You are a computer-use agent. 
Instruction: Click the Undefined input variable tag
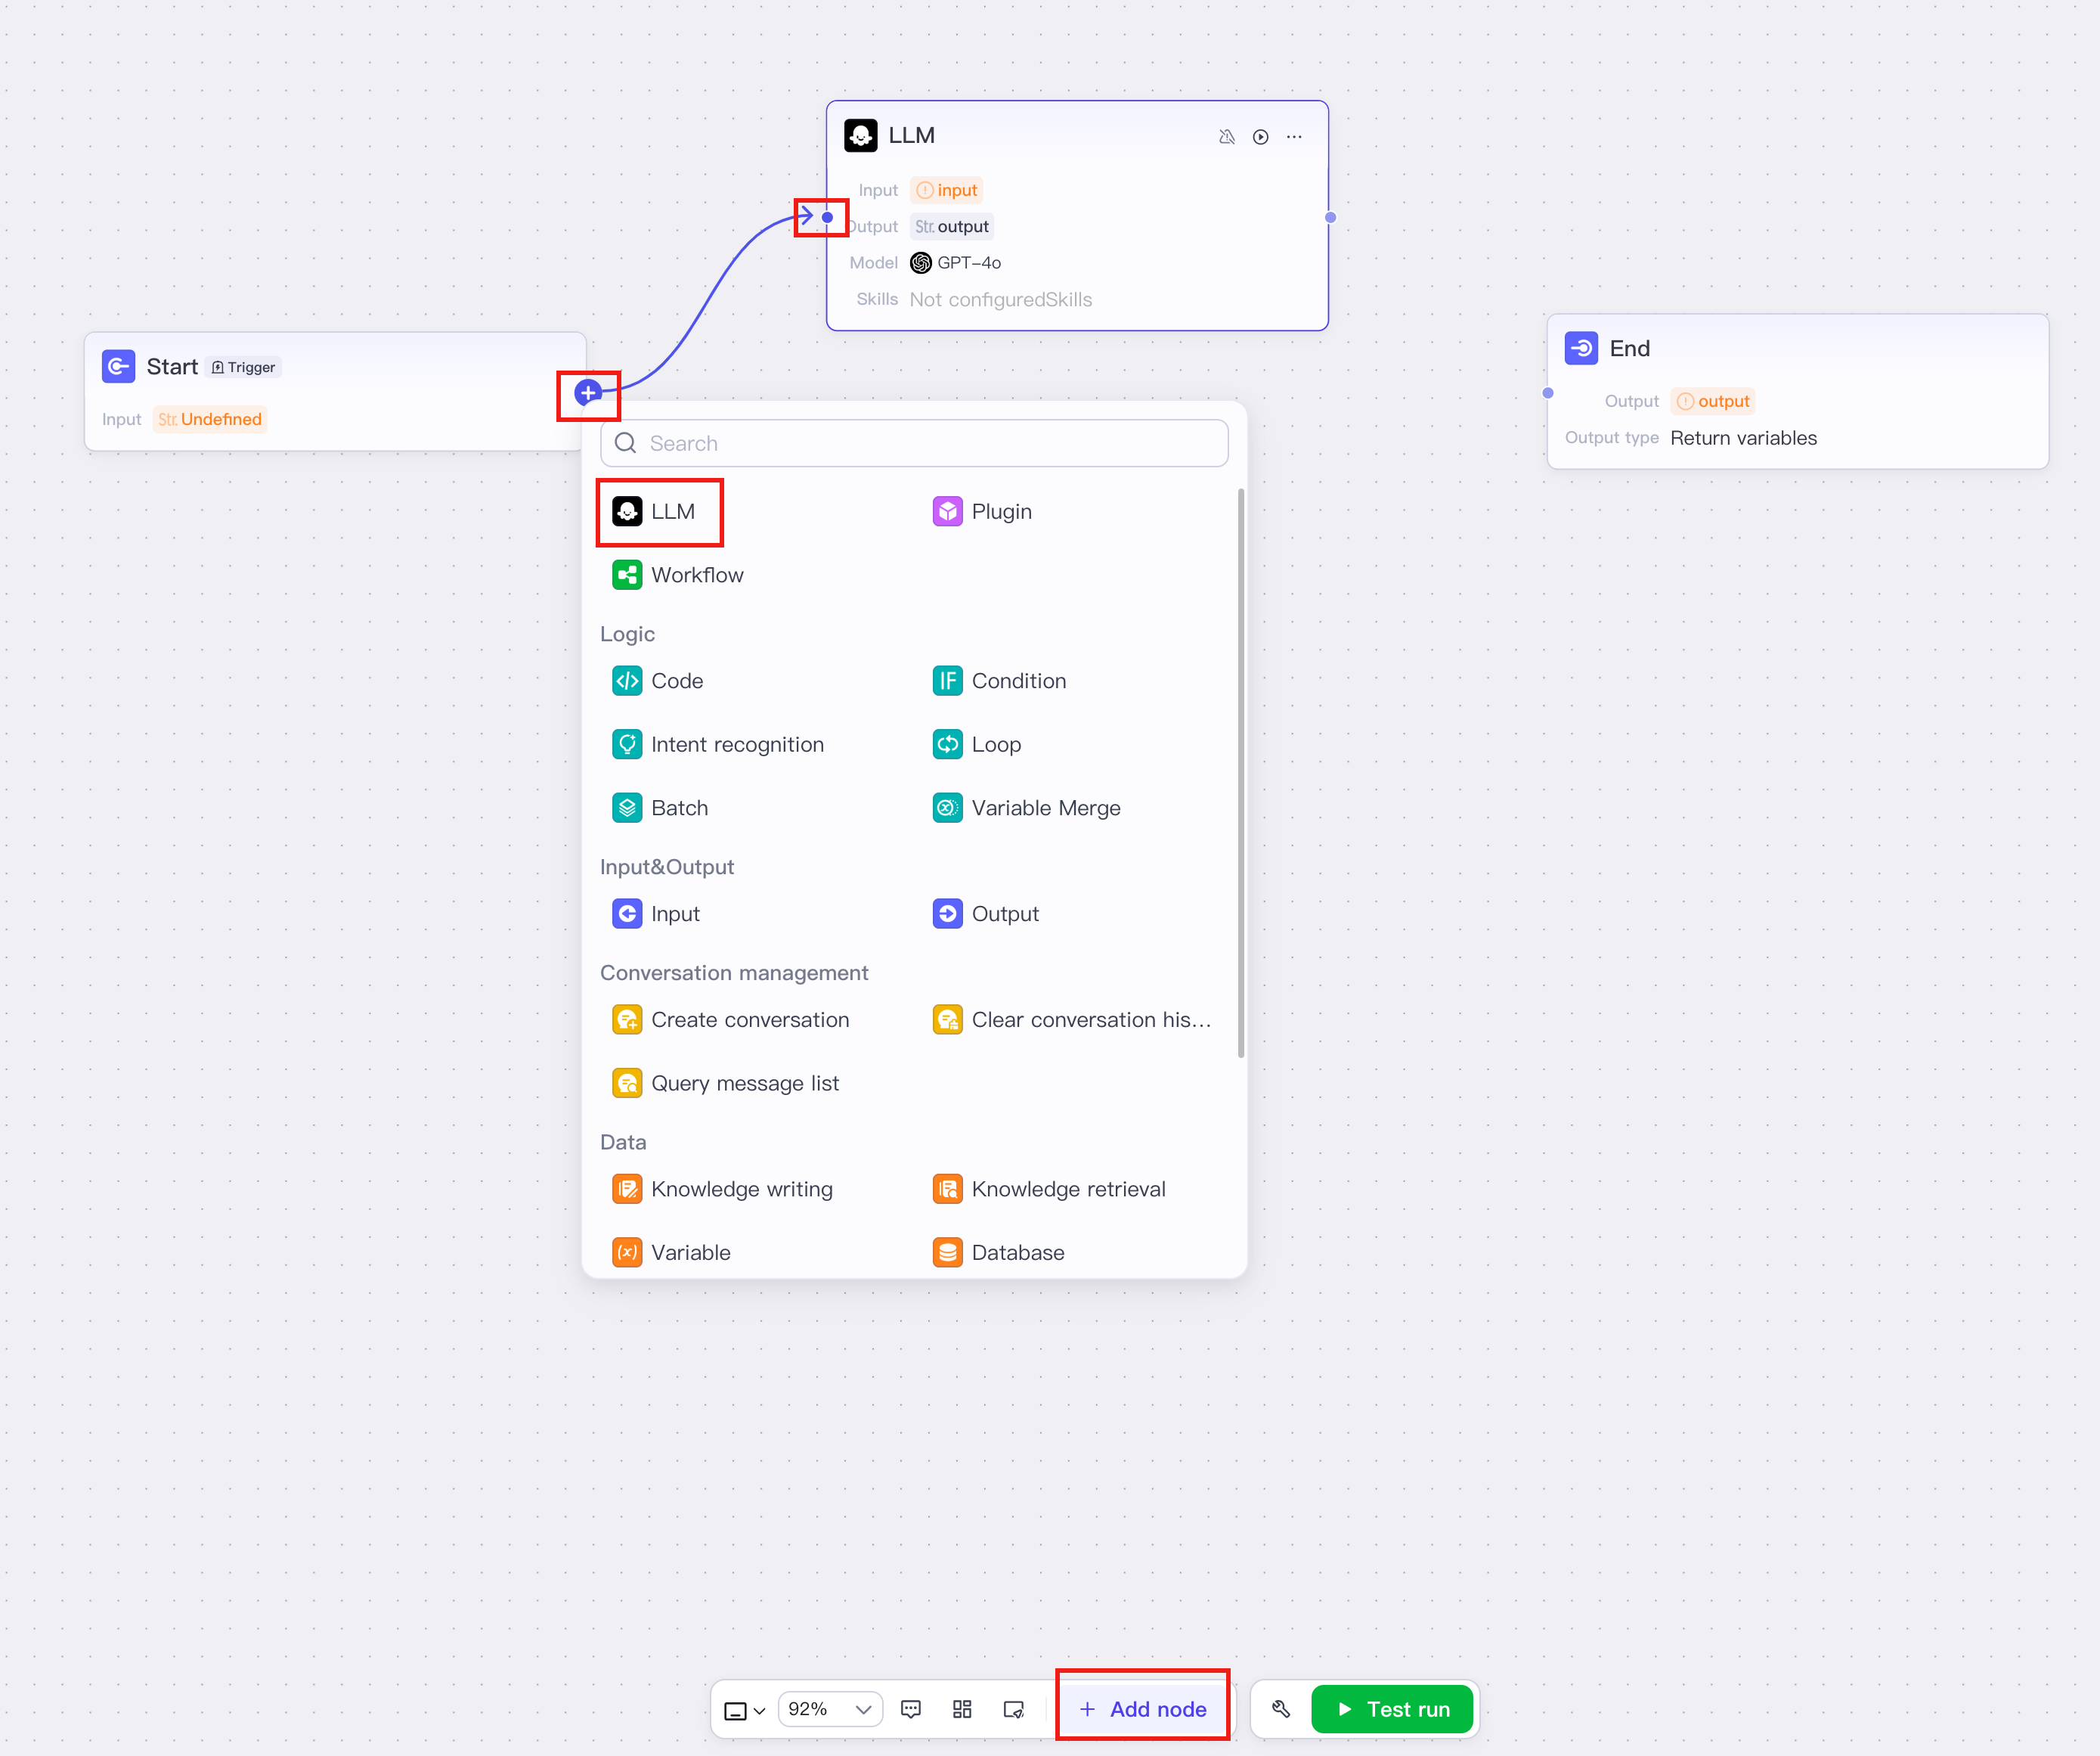(x=210, y=420)
